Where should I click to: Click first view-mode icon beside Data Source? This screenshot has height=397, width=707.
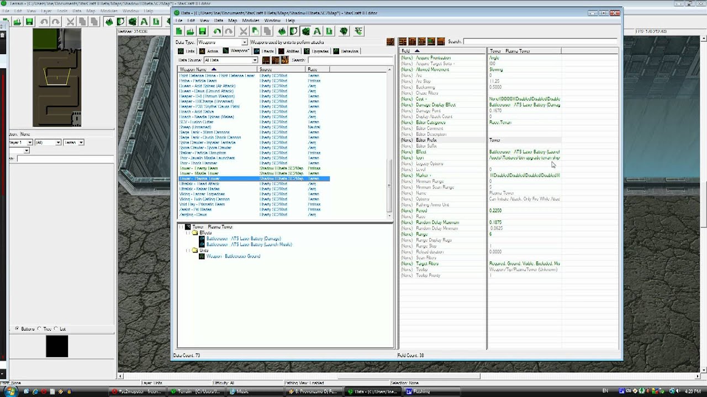pyautogui.click(x=266, y=60)
